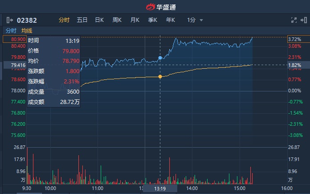The width and height of the screenshot is (310, 194).
Task: Click the 80.900 price label on axis
Action: pyautogui.click(x=13, y=39)
